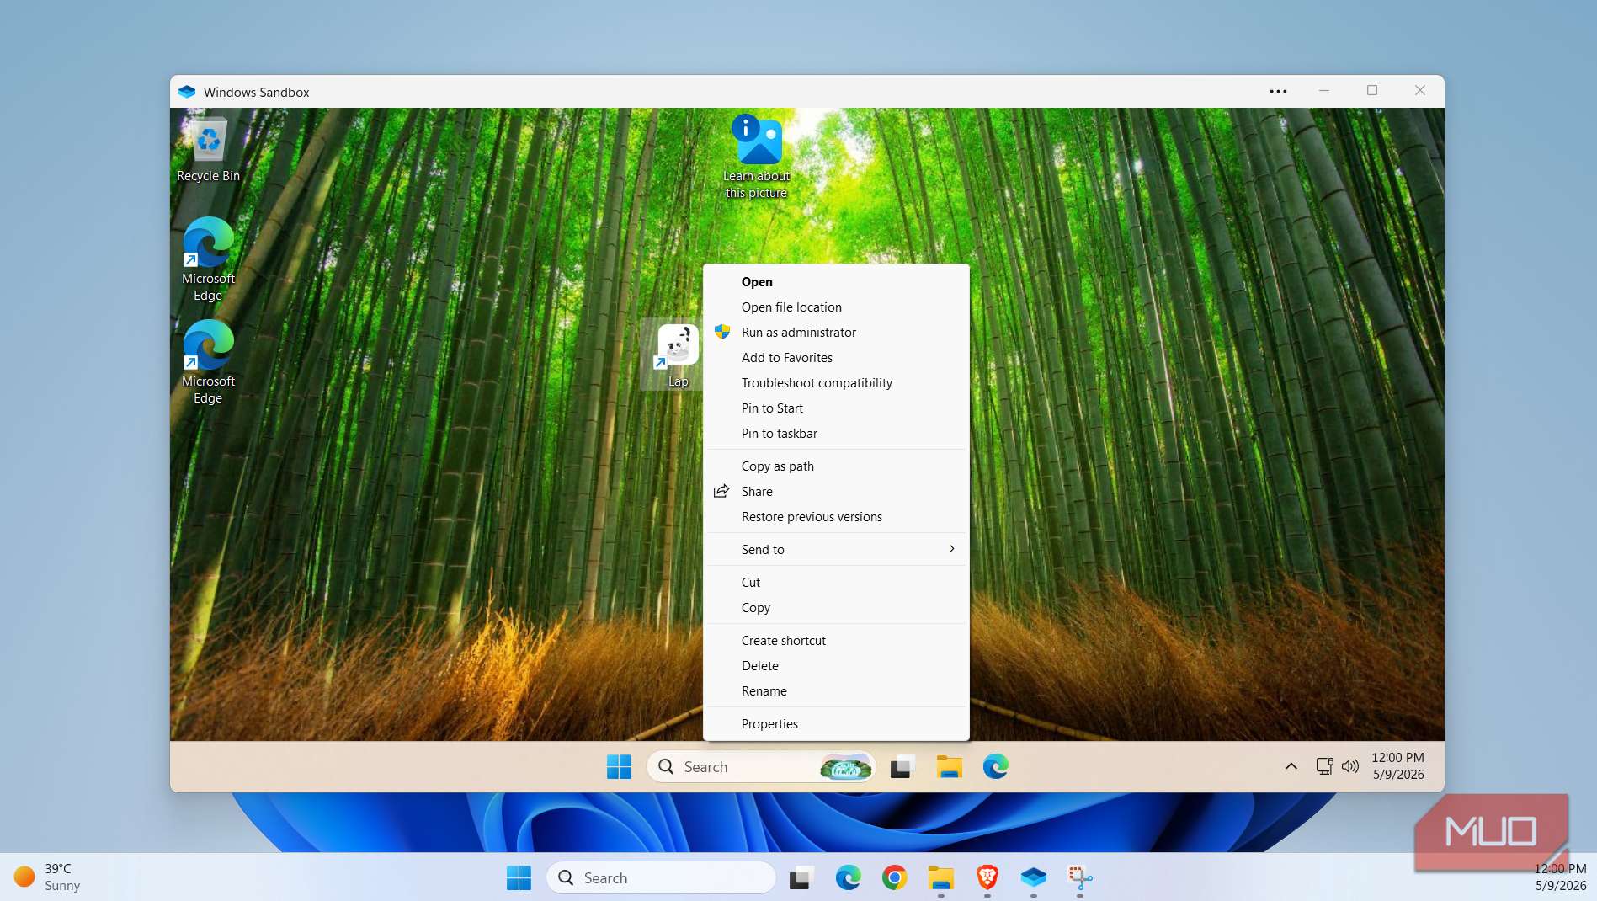Screen dimensions: 1597x901
Task: Open the Recycle Bin icon in Sandbox
Action: [209, 150]
